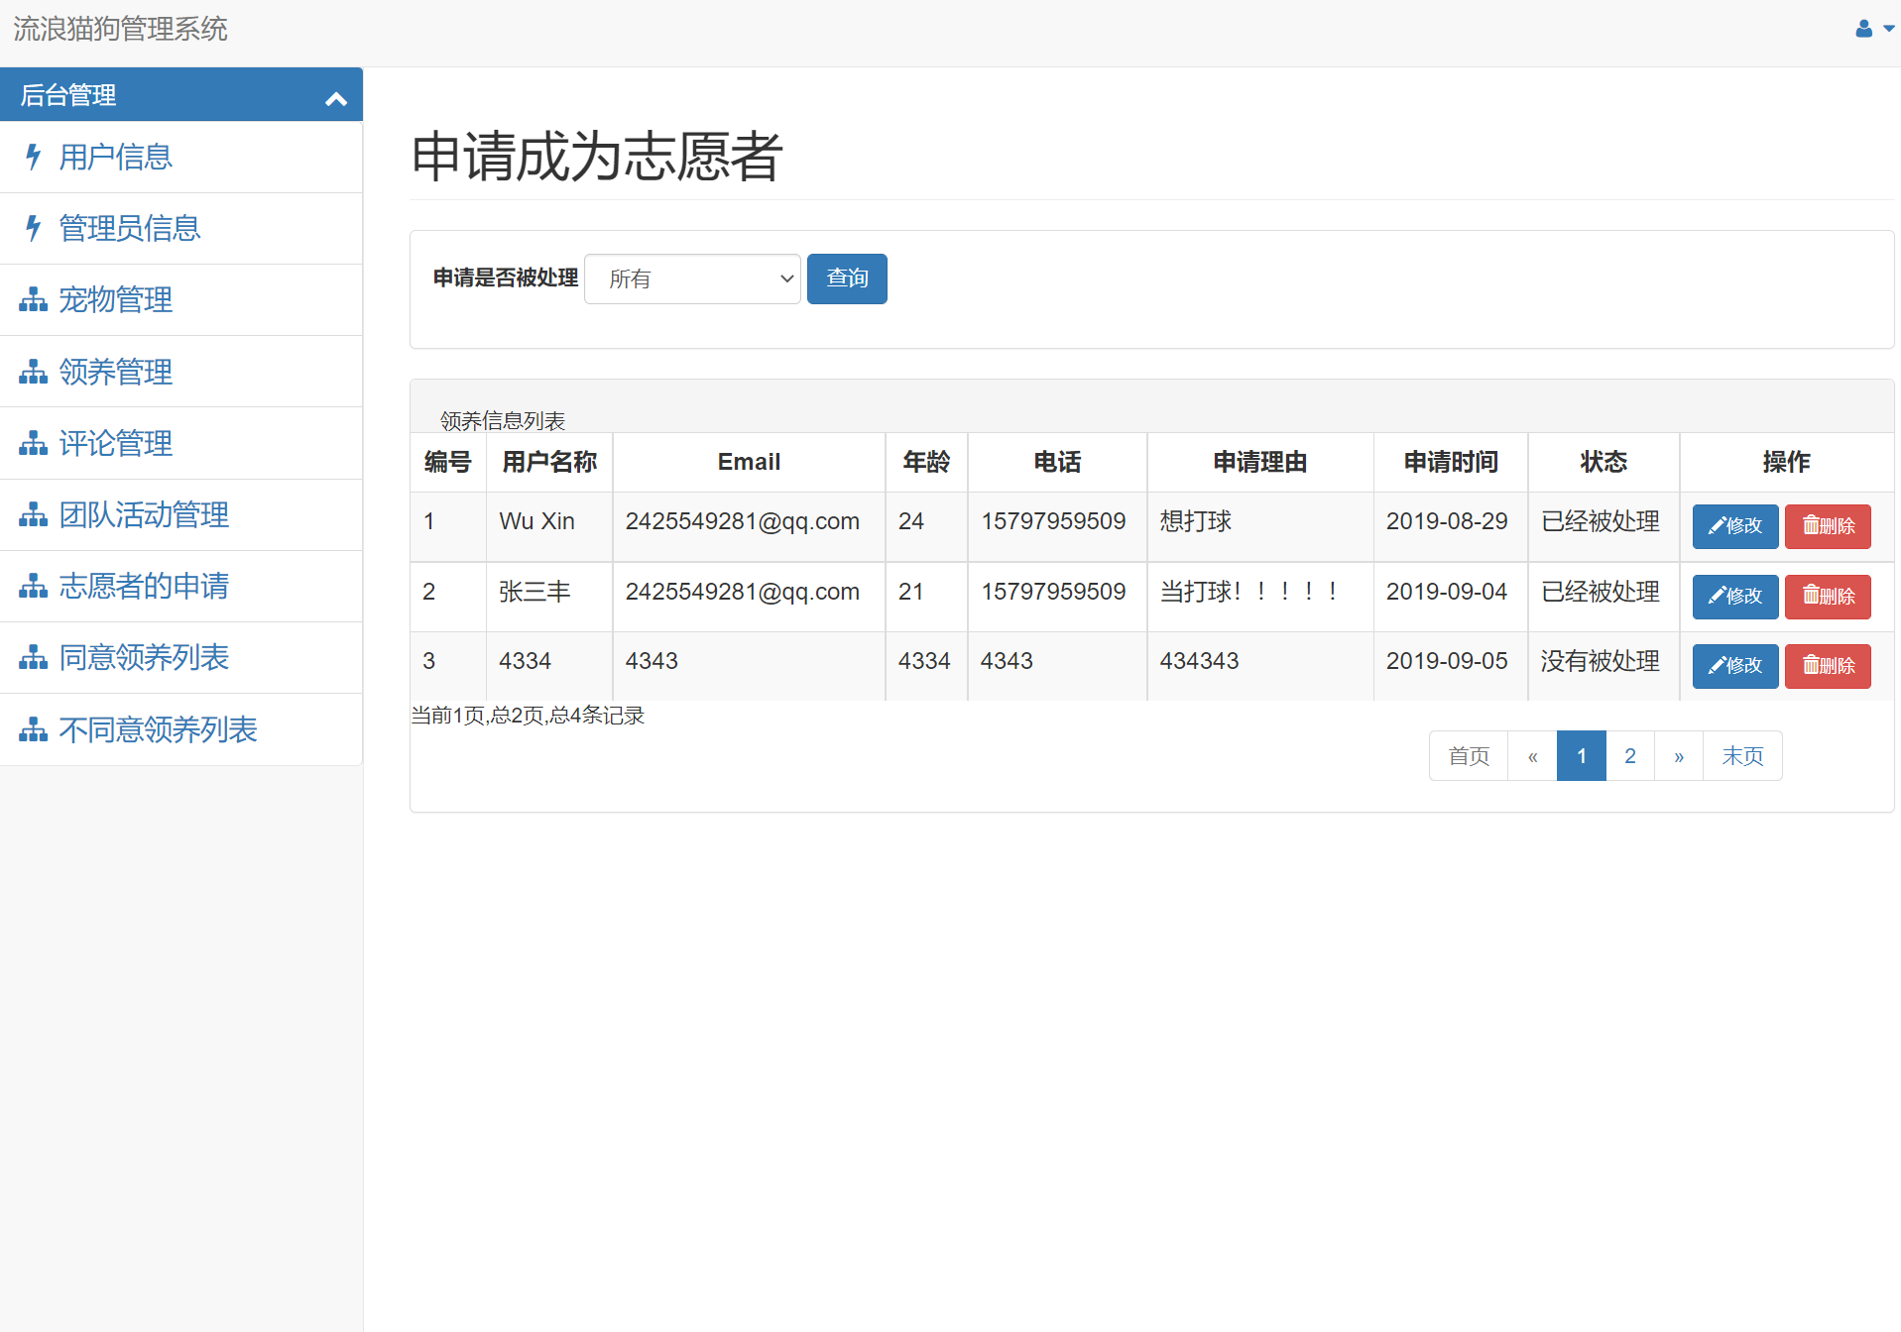Click the sitemap icon beside 团队活动管理
This screenshot has width=1901, height=1332.
(33, 514)
